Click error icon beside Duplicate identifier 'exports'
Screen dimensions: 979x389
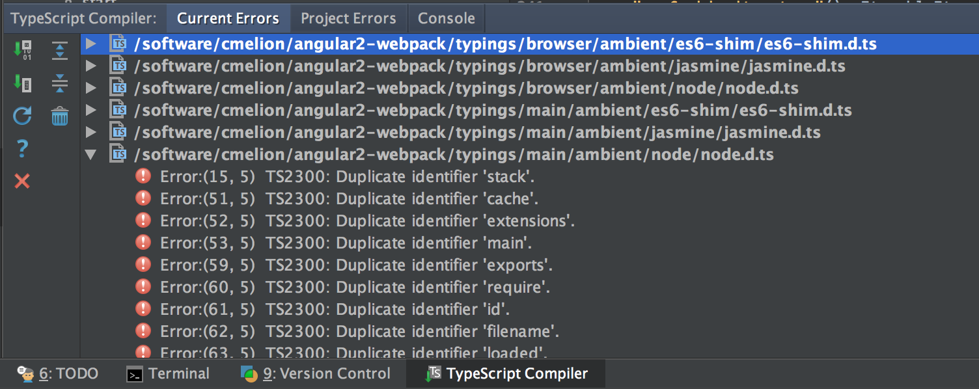[x=143, y=265]
